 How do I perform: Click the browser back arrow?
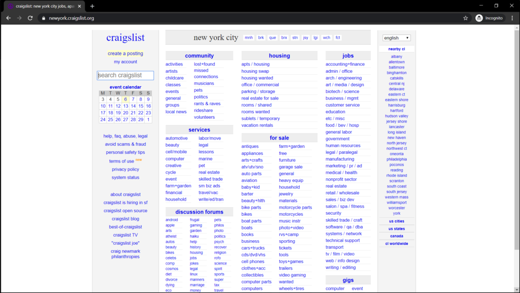tap(8, 17)
